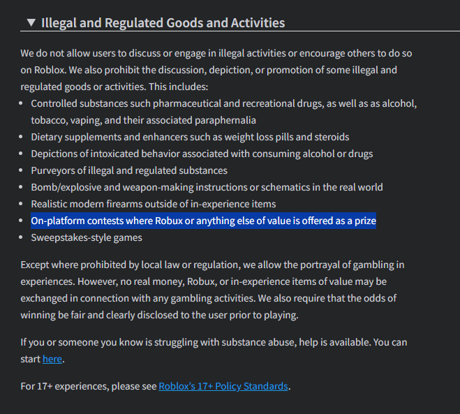Click the 'tobacco, vaping' continuation line
This screenshot has width=460, height=414.
(144, 120)
